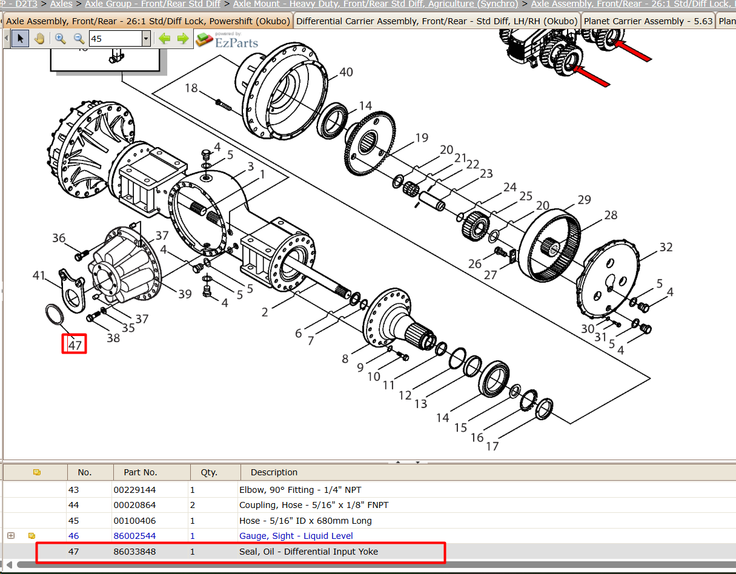736x574 pixels.
Task: Click callout 27 on the diagram
Action: click(x=491, y=275)
